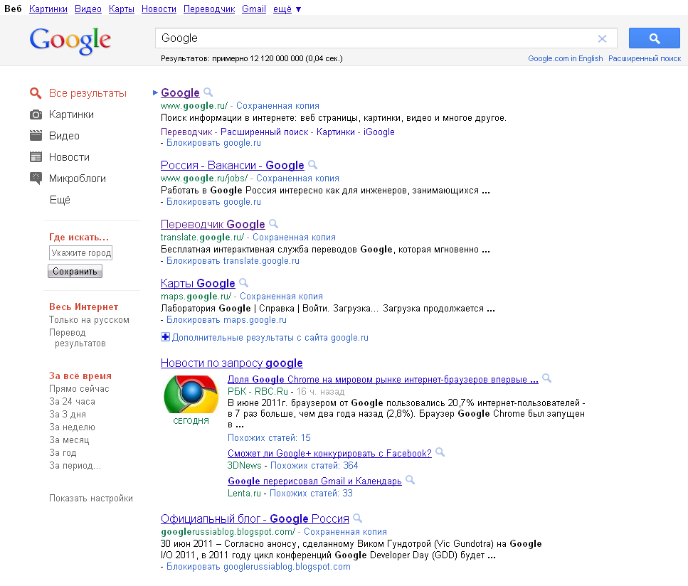This screenshot has width=688, height=586.
Task: Filter results by Прямо сейчас
Action: coord(79,388)
